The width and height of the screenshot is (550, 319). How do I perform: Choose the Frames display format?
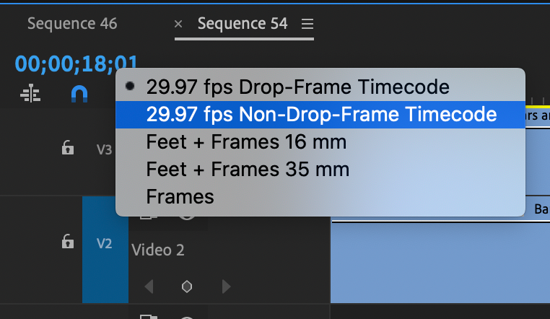[180, 196]
